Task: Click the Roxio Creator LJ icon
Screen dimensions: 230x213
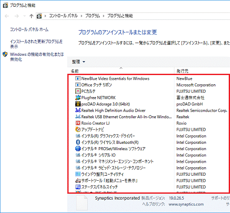Action: [x=78, y=123]
